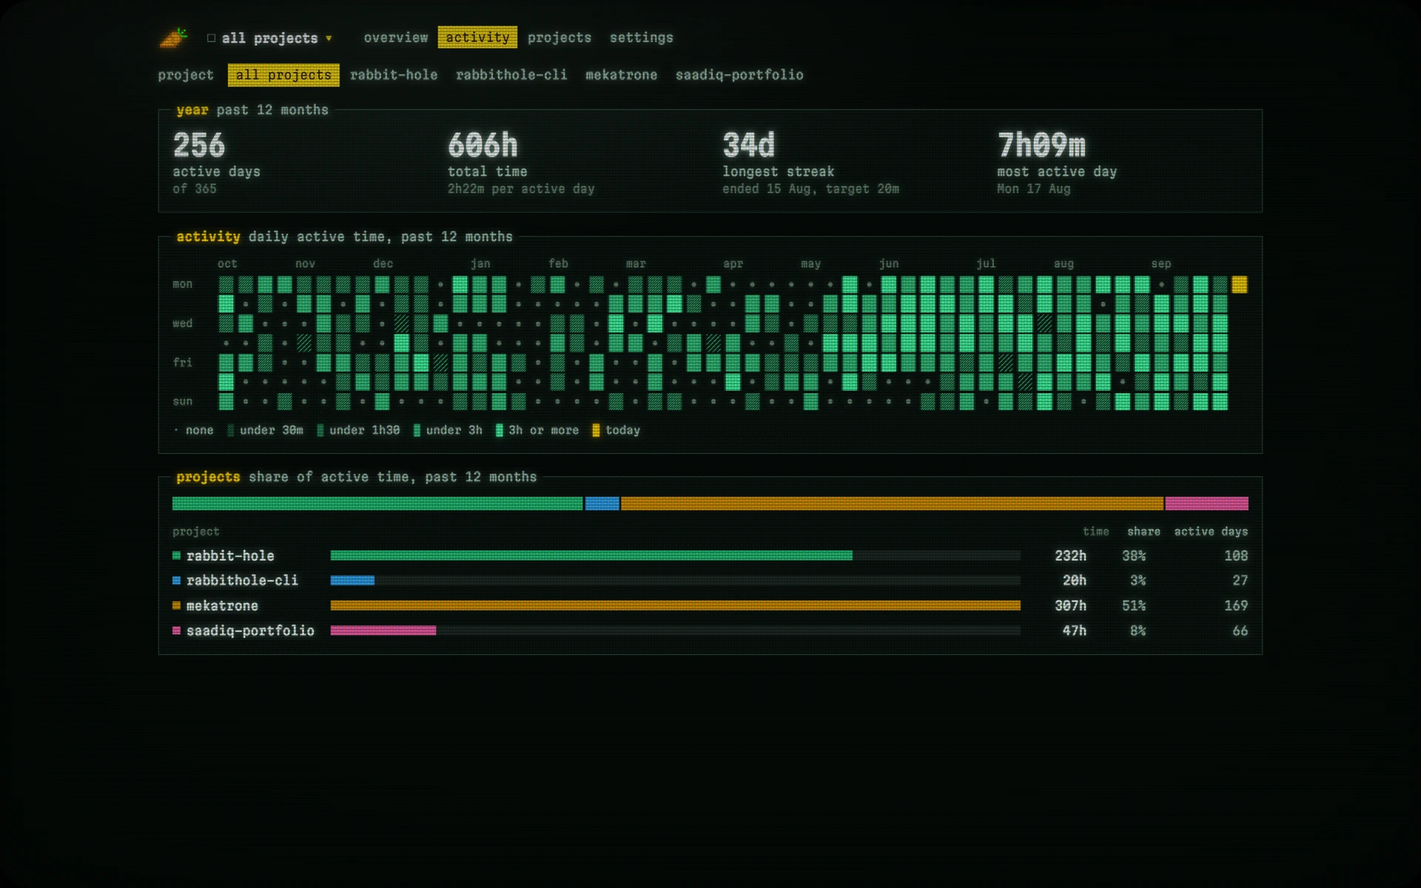Click the mekatrone row name in table
Screen dimensions: 1421x888
pos(222,606)
